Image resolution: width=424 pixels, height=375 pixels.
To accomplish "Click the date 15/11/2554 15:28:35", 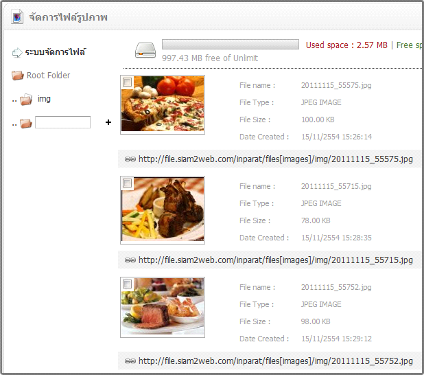I will [x=336, y=238].
